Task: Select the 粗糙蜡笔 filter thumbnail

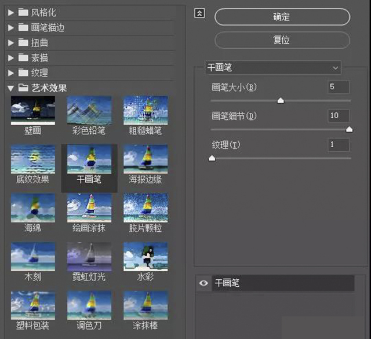Action: click(146, 111)
